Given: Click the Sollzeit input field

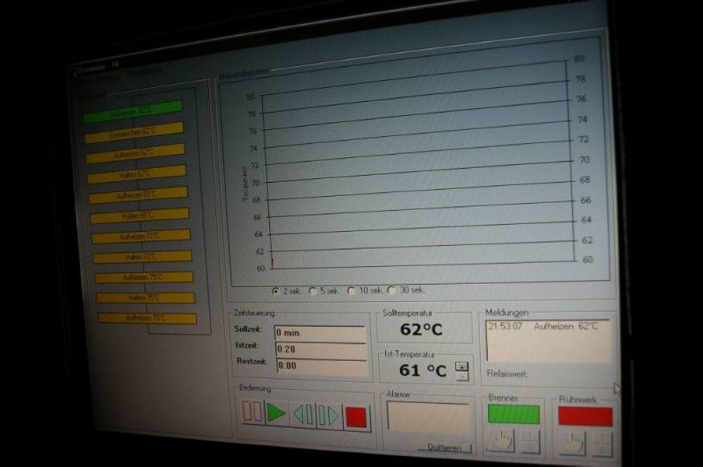Looking at the screenshot, I should [320, 332].
